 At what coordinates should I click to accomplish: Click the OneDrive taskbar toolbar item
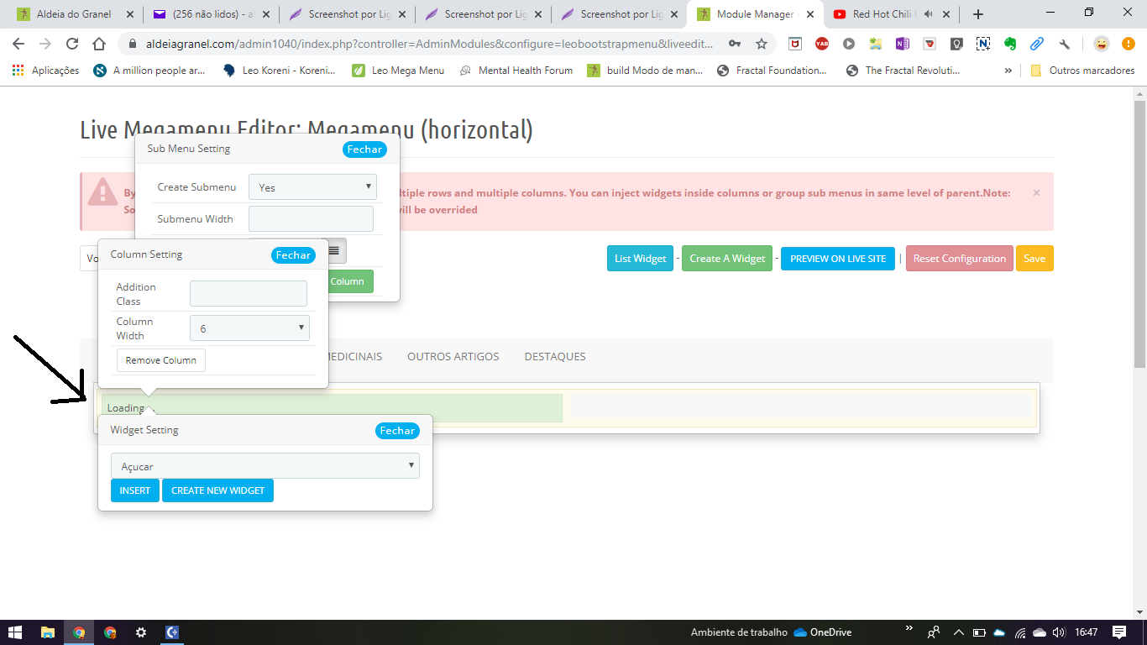tap(823, 632)
